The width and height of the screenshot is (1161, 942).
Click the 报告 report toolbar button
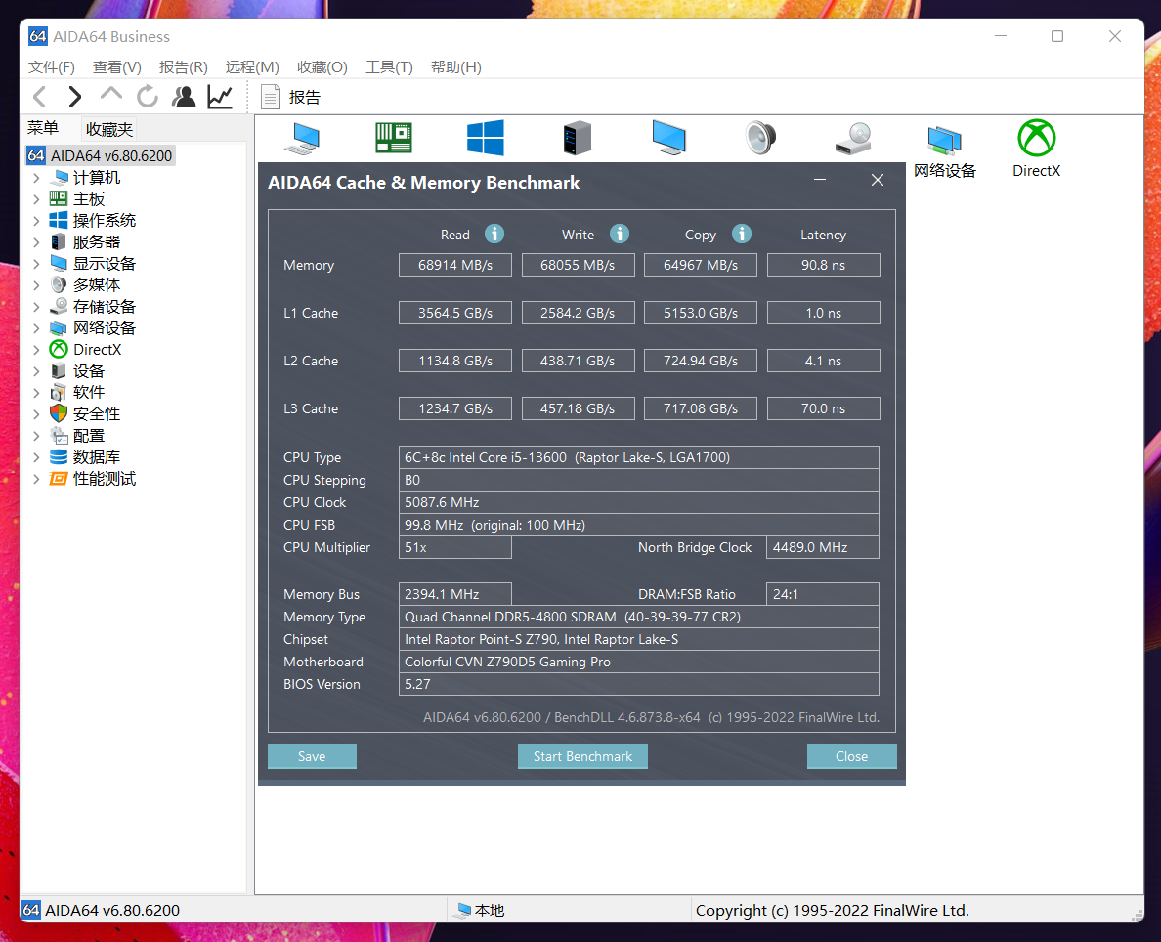(x=291, y=97)
